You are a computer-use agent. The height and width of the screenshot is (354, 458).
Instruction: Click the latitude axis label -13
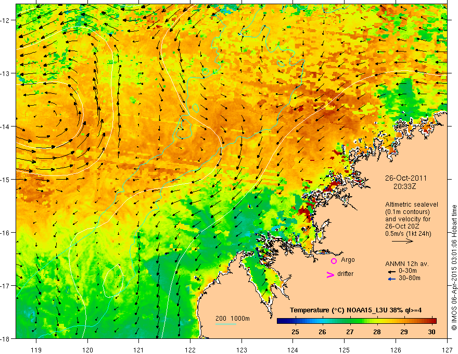pos(6,73)
